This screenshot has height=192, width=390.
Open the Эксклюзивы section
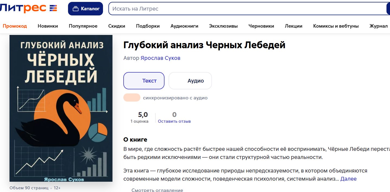pyautogui.click(x=223, y=26)
